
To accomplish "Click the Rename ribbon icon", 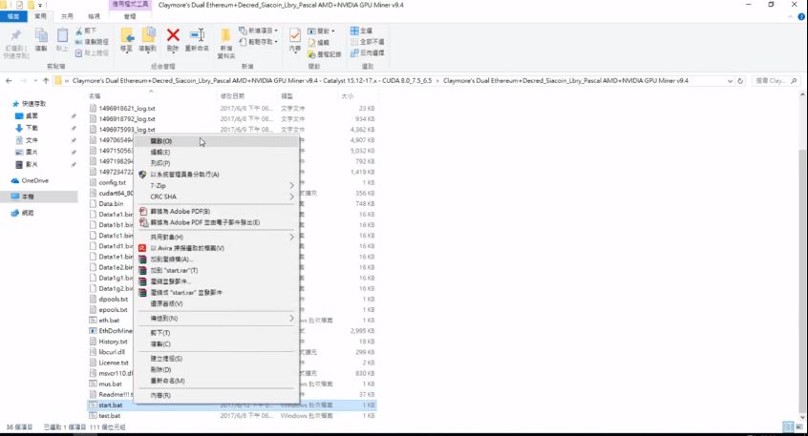I will coord(197,35).
